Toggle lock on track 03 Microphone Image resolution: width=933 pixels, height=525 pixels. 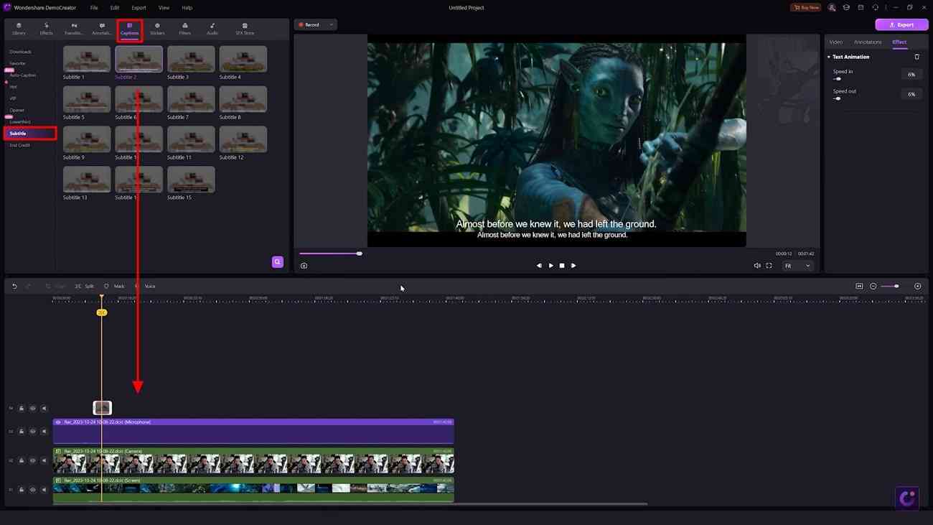[22, 432]
